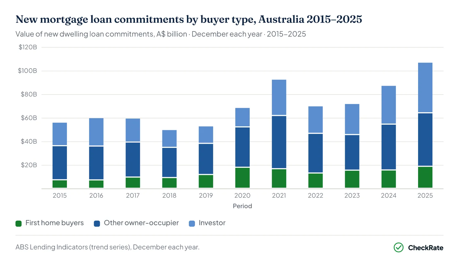This screenshot has width=459, height=264.
Task: Click the 2025 Investor bar segment
Action: (x=425, y=87)
